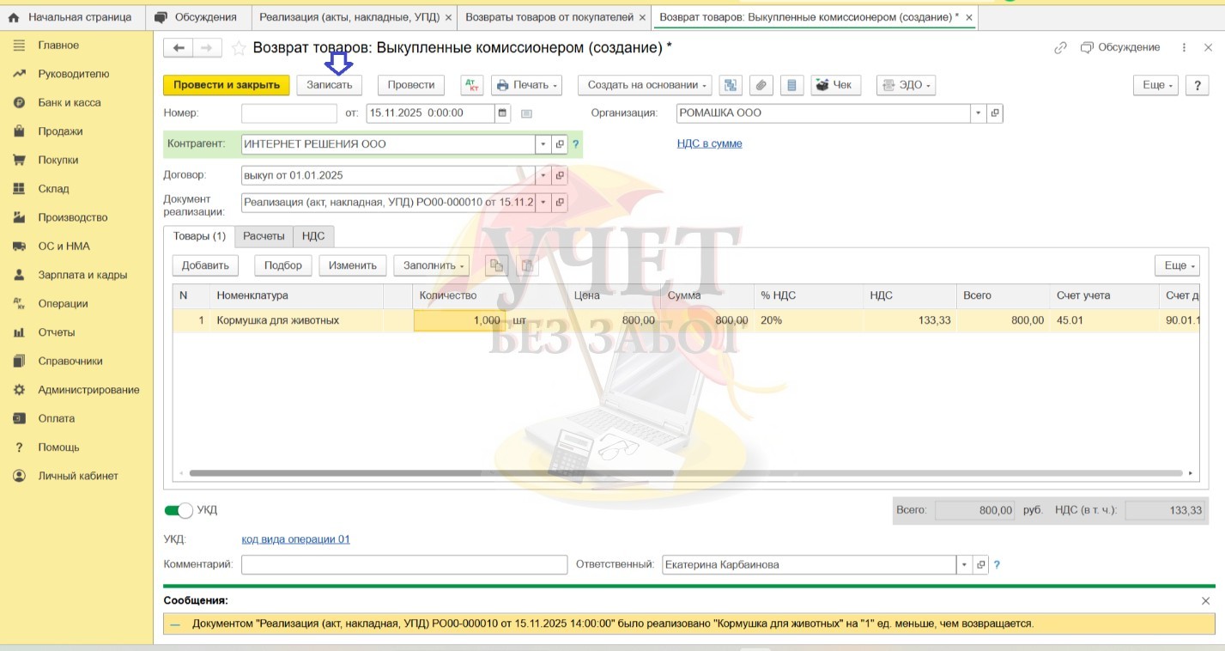This screenshot has width=1225, height=651.
Task: Open attached files via paperclip icon
Action: 761,85
